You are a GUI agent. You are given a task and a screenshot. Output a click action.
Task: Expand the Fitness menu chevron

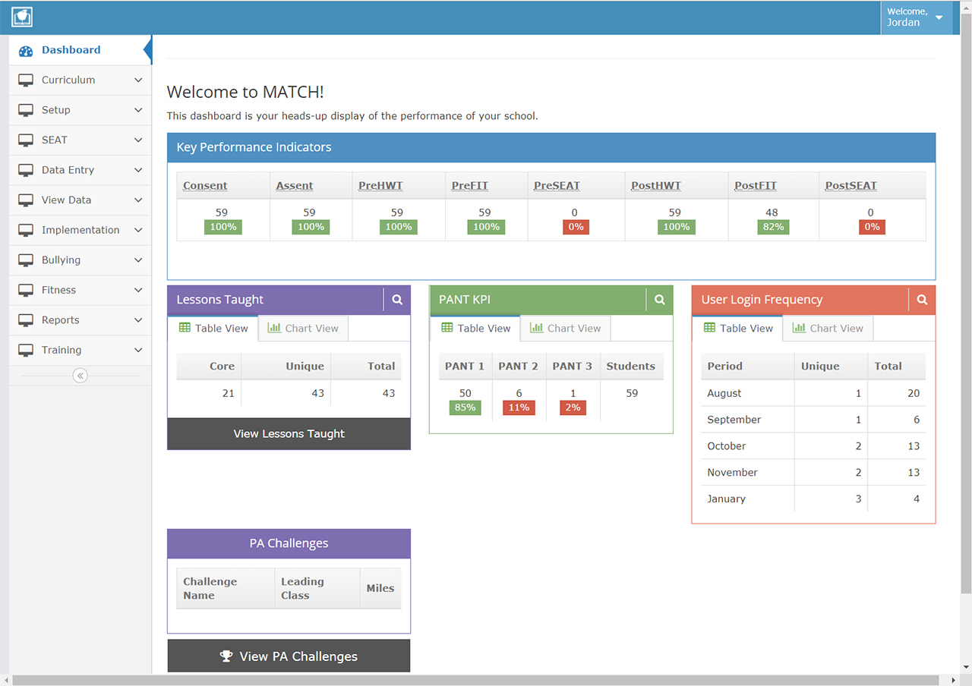[137, 290]
